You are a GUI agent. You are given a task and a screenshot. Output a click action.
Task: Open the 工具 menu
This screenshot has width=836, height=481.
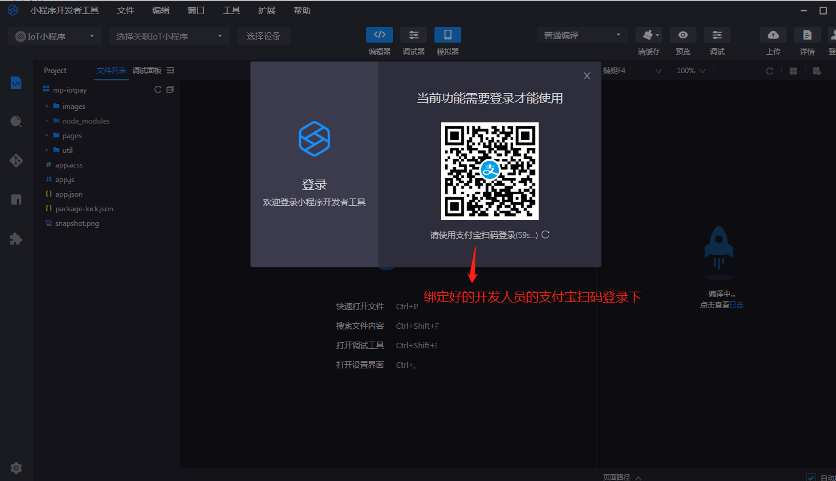(232, 10)
